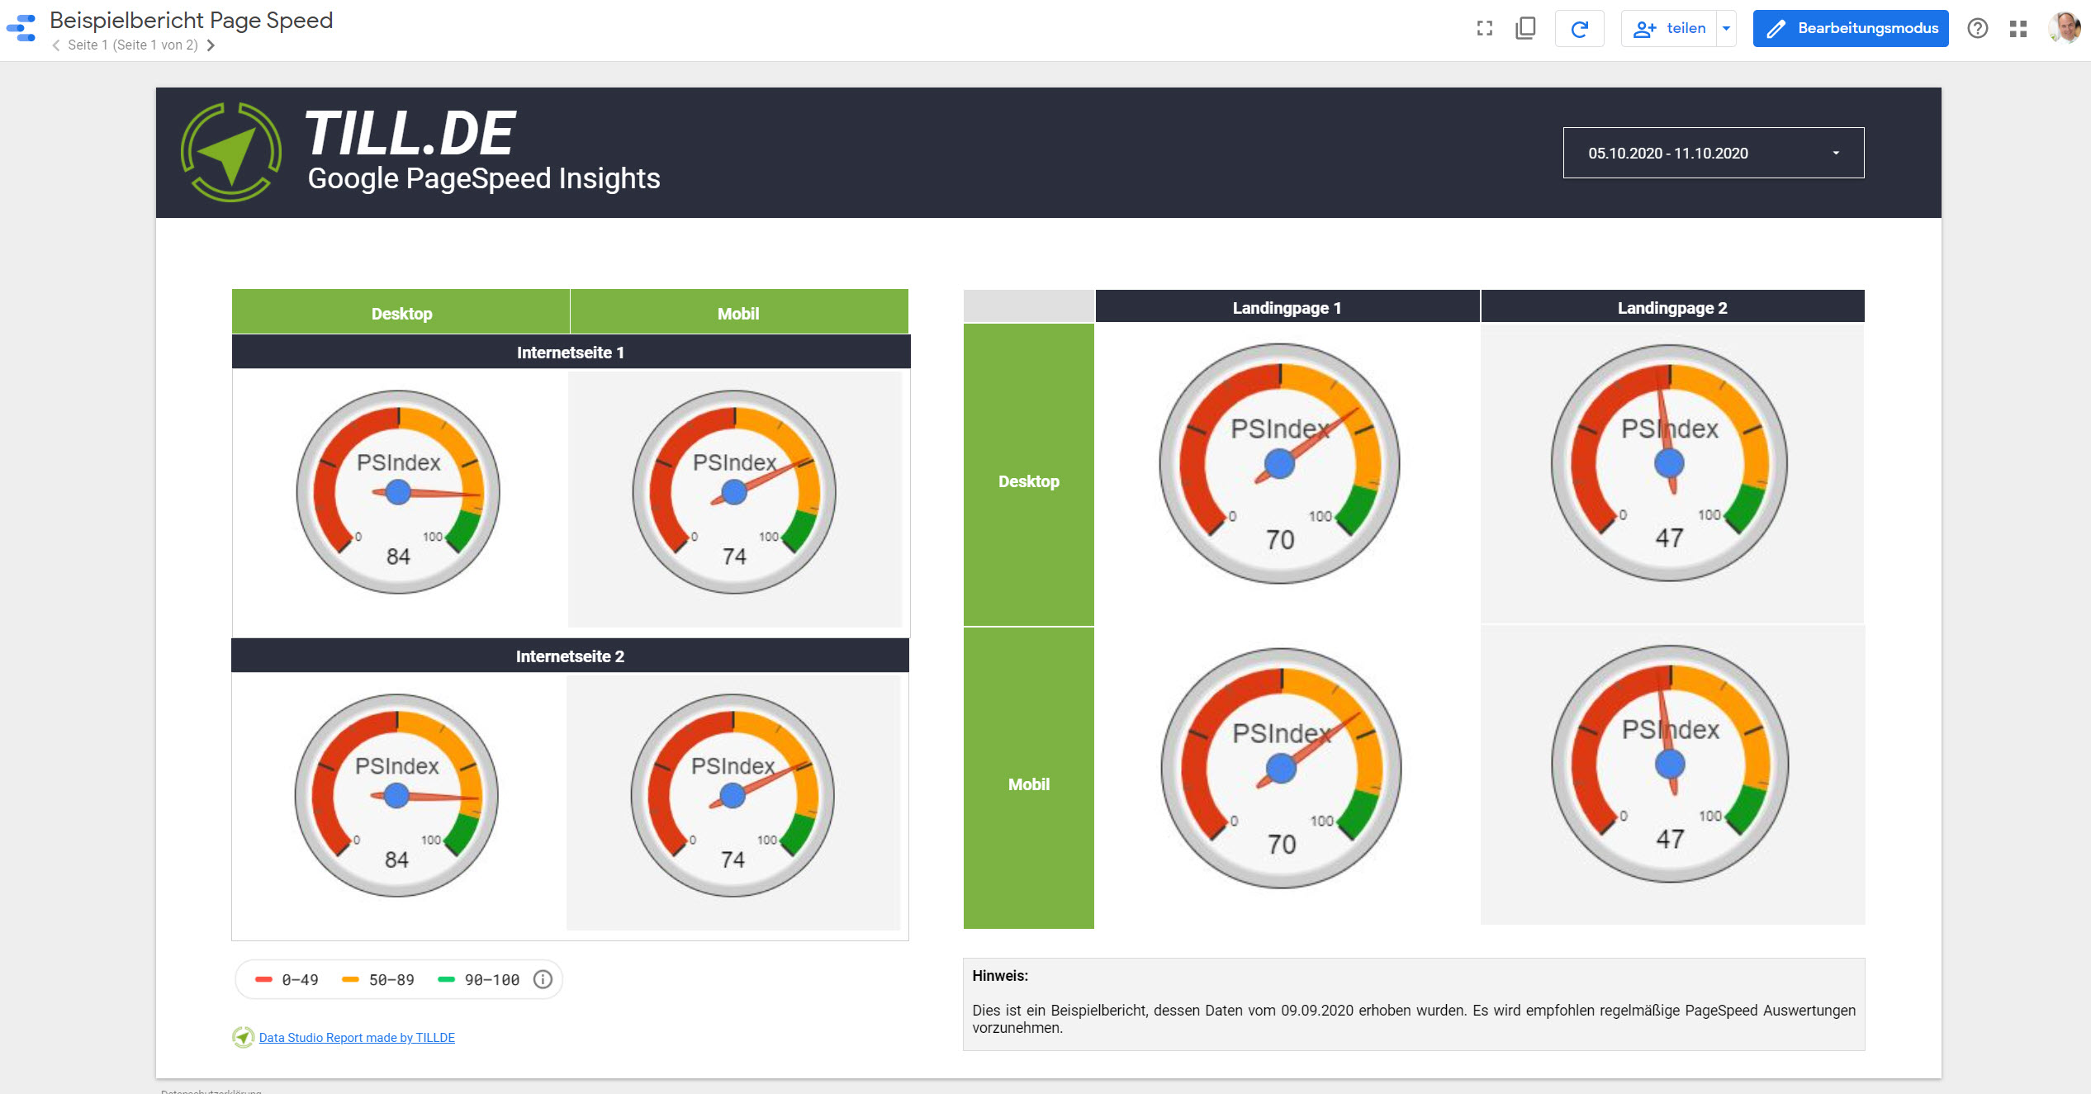The width and height of the screenshot is (2091, 1094).
Task: Open the Data Studio home logo
Action: coord(21,28)
